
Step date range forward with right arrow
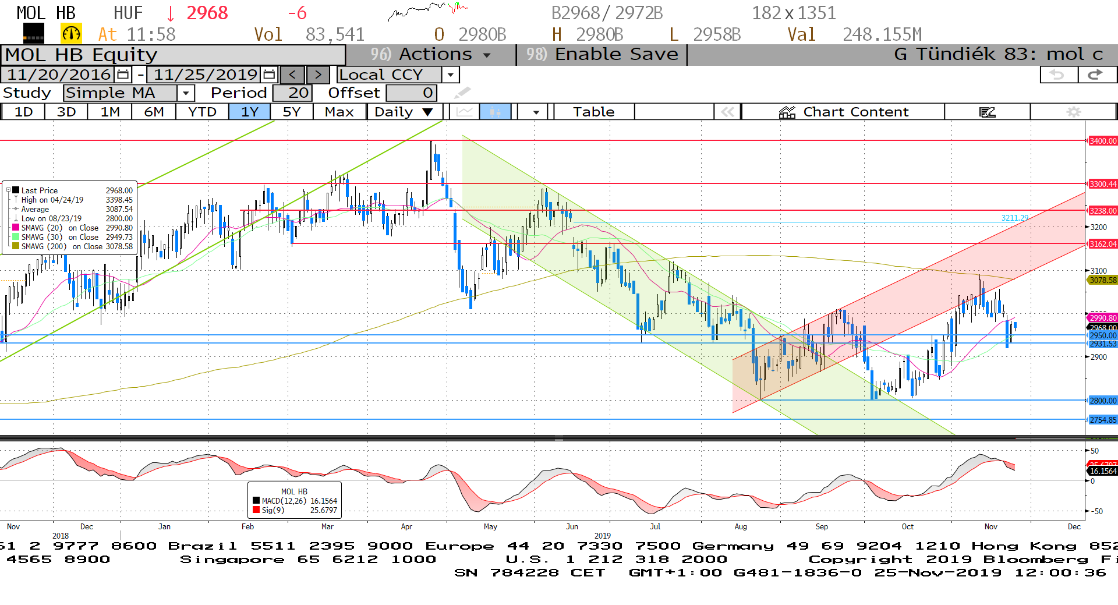[x=318, y=75]
